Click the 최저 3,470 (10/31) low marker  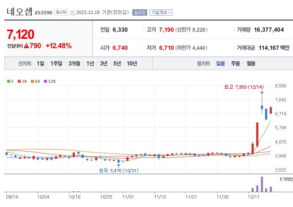point(119,171)
